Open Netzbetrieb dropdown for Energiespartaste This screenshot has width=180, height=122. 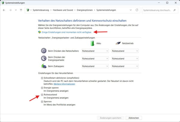(x=125, y=59)
